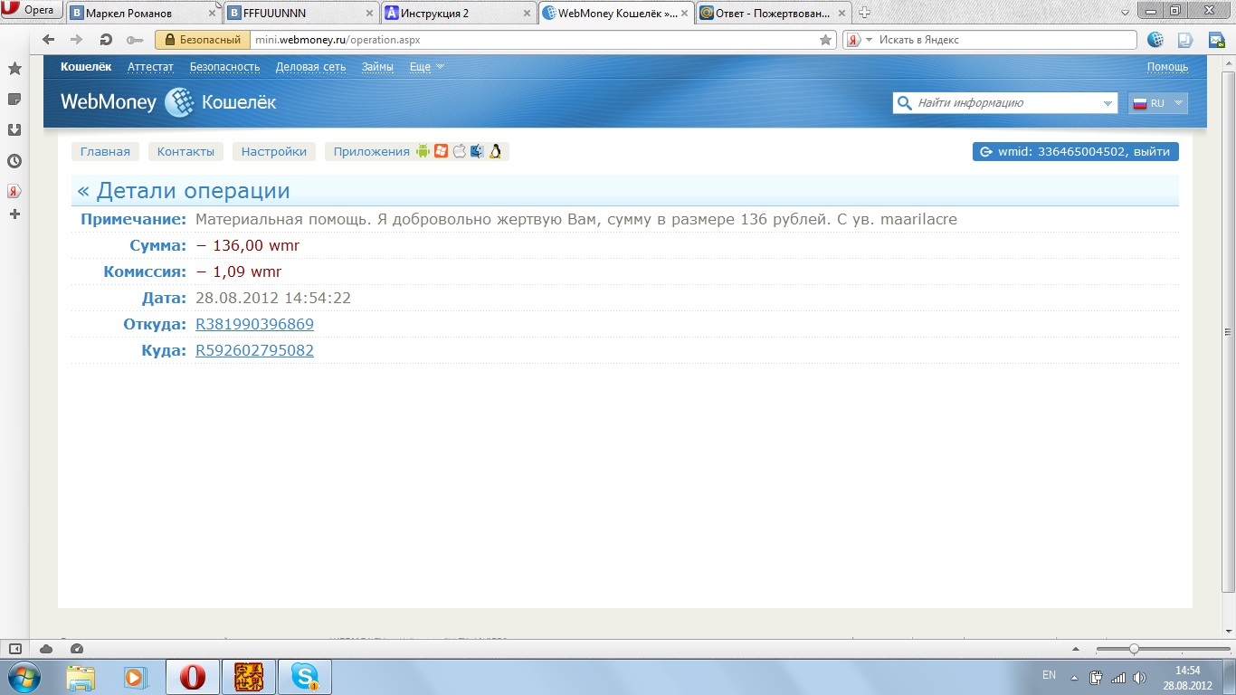Click the WebMoney Кошелёк logo

(168, 102)
